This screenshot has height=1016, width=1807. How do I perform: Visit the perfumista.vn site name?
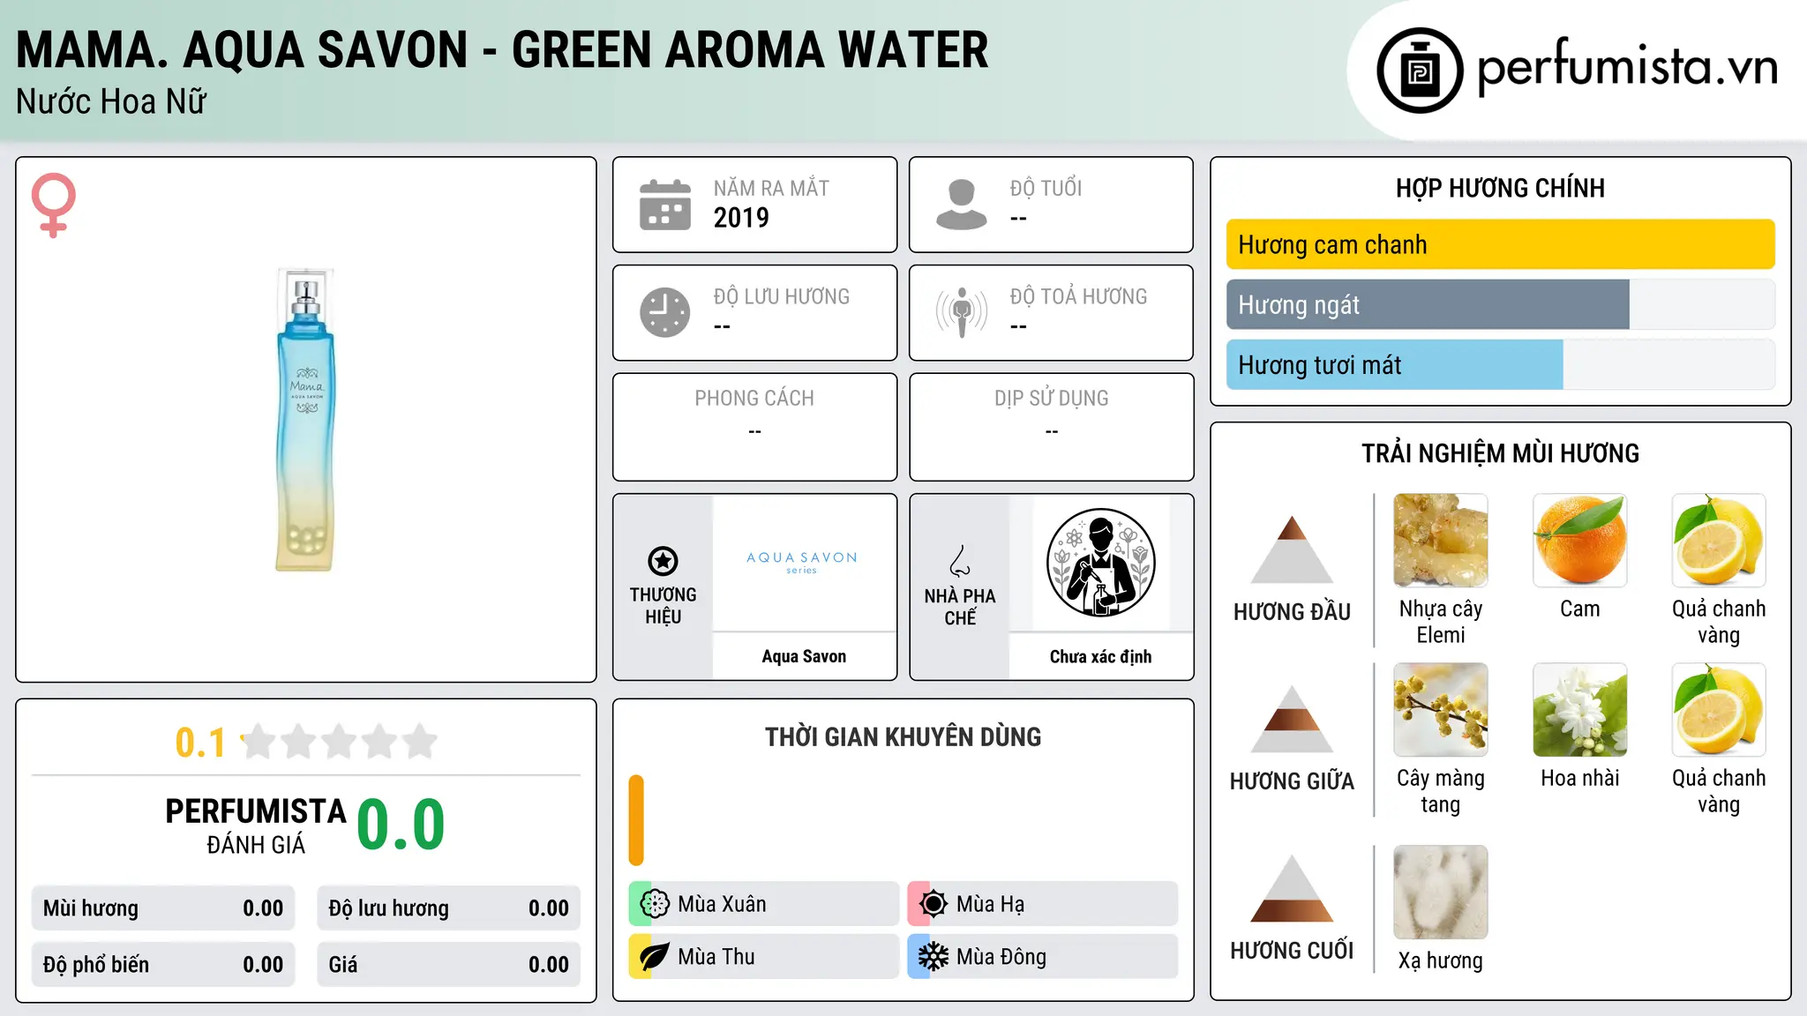click(x=1627, y=67)
